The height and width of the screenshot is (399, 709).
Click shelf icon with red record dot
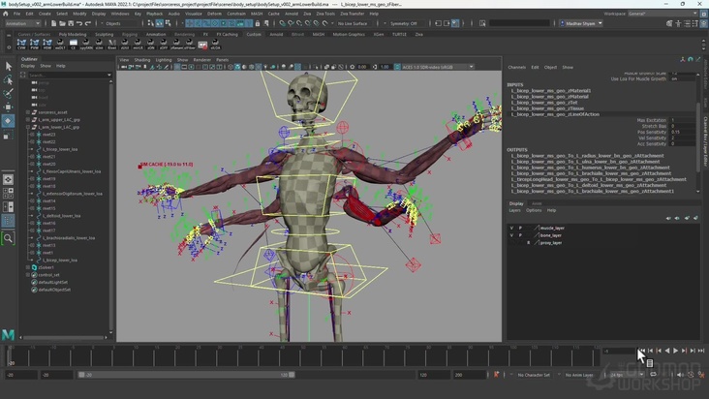pos(202,45)
